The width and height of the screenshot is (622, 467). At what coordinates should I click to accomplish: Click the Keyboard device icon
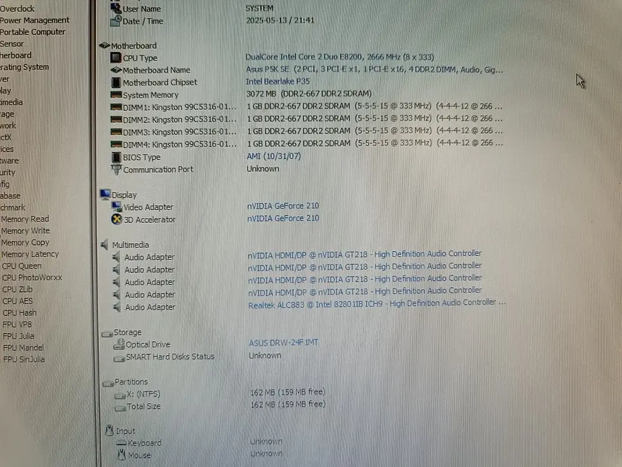(x=121, y=443)
